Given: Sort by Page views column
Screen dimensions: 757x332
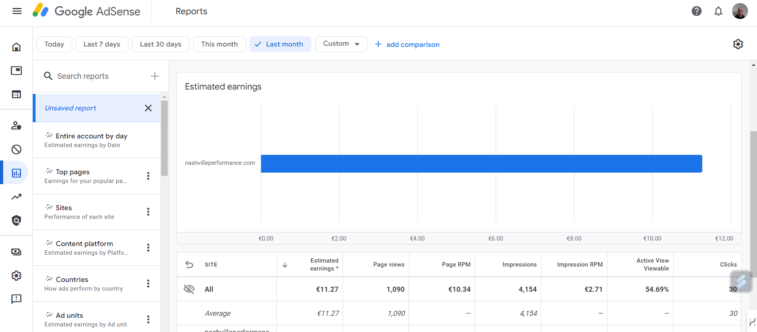Looking at the screenshot, I should pyautogui.click(x=389, y=265).
